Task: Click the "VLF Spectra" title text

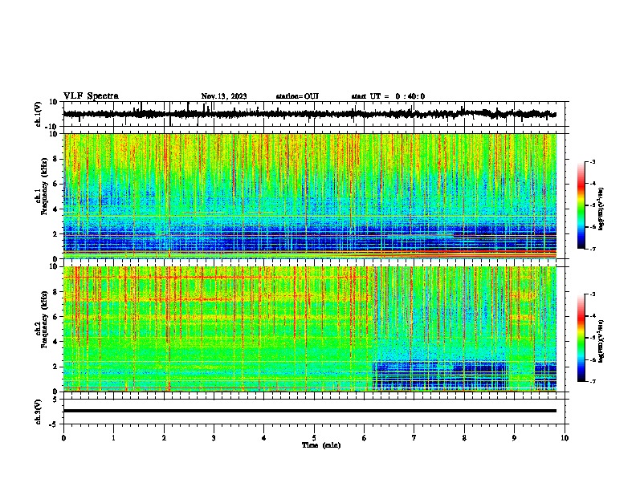Action: (91, 96)
